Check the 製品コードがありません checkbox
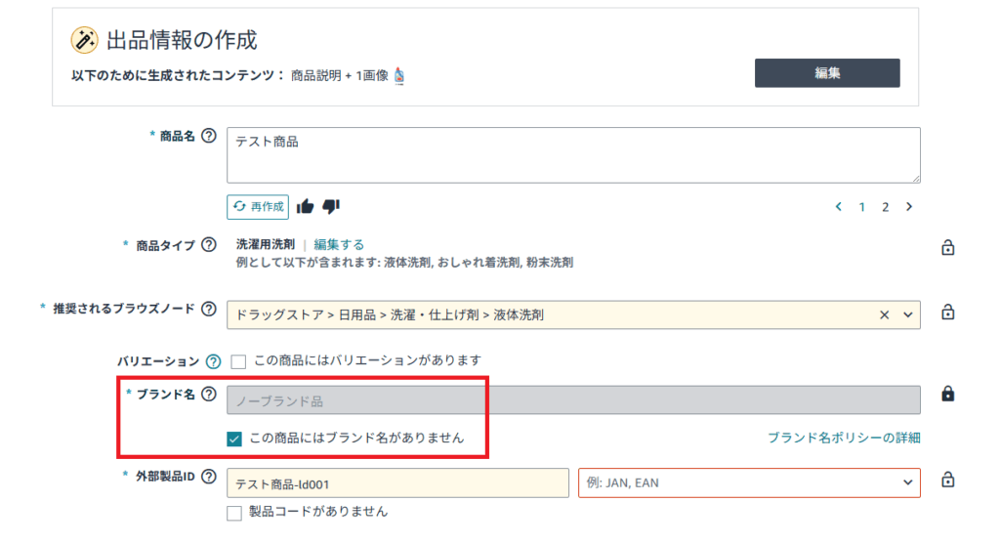This screenshot has height=544, width=1000. (234, 513)
